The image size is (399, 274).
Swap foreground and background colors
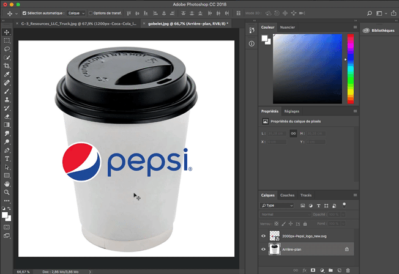point(9,209)
